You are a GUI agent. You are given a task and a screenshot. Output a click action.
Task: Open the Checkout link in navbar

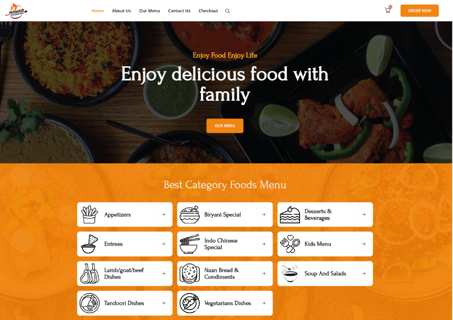pyautogui.click(x=208, y=11)
